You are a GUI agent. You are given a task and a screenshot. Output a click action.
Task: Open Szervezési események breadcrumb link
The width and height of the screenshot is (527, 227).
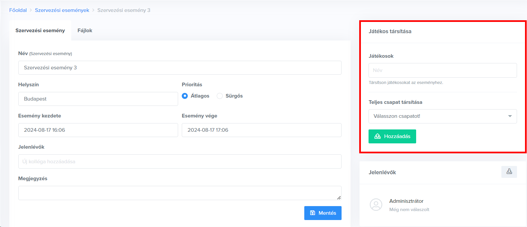pyautogui.click(x=62, y=10)
